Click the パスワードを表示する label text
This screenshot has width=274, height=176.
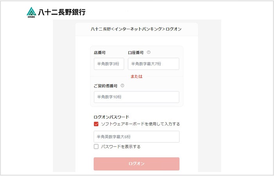click(x=121, y=147)
